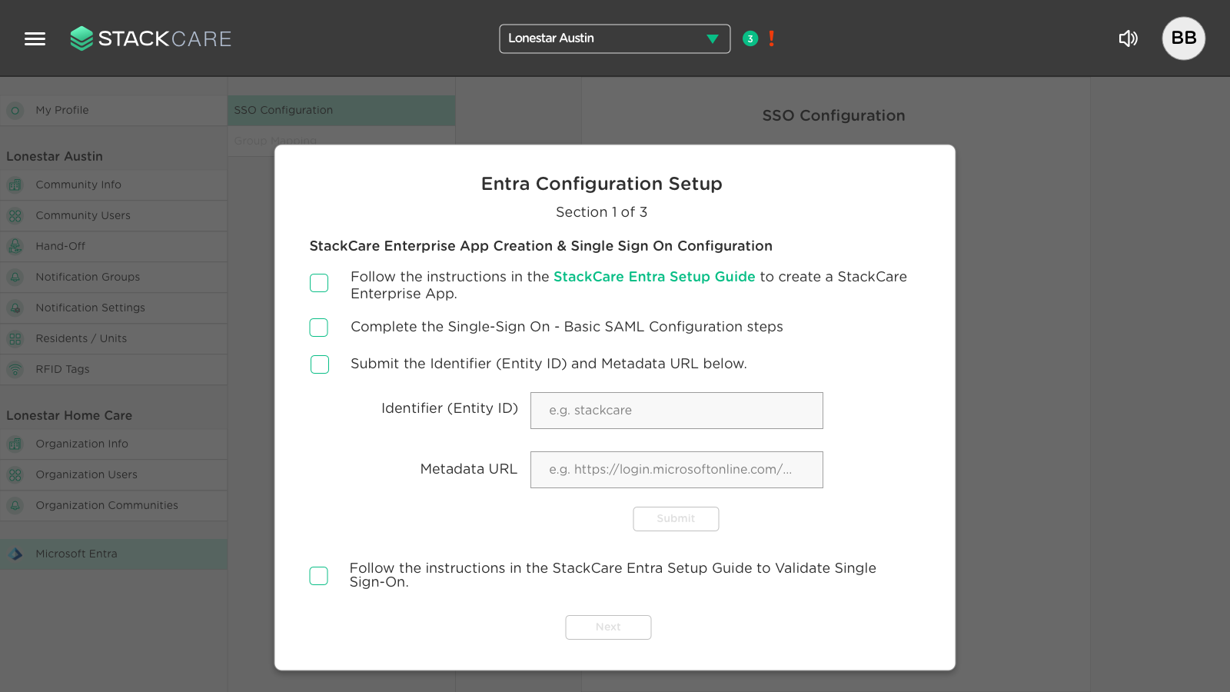Click the Community Info icon
Viewport: 1230px width, 692px height.
tap(15, 185)
